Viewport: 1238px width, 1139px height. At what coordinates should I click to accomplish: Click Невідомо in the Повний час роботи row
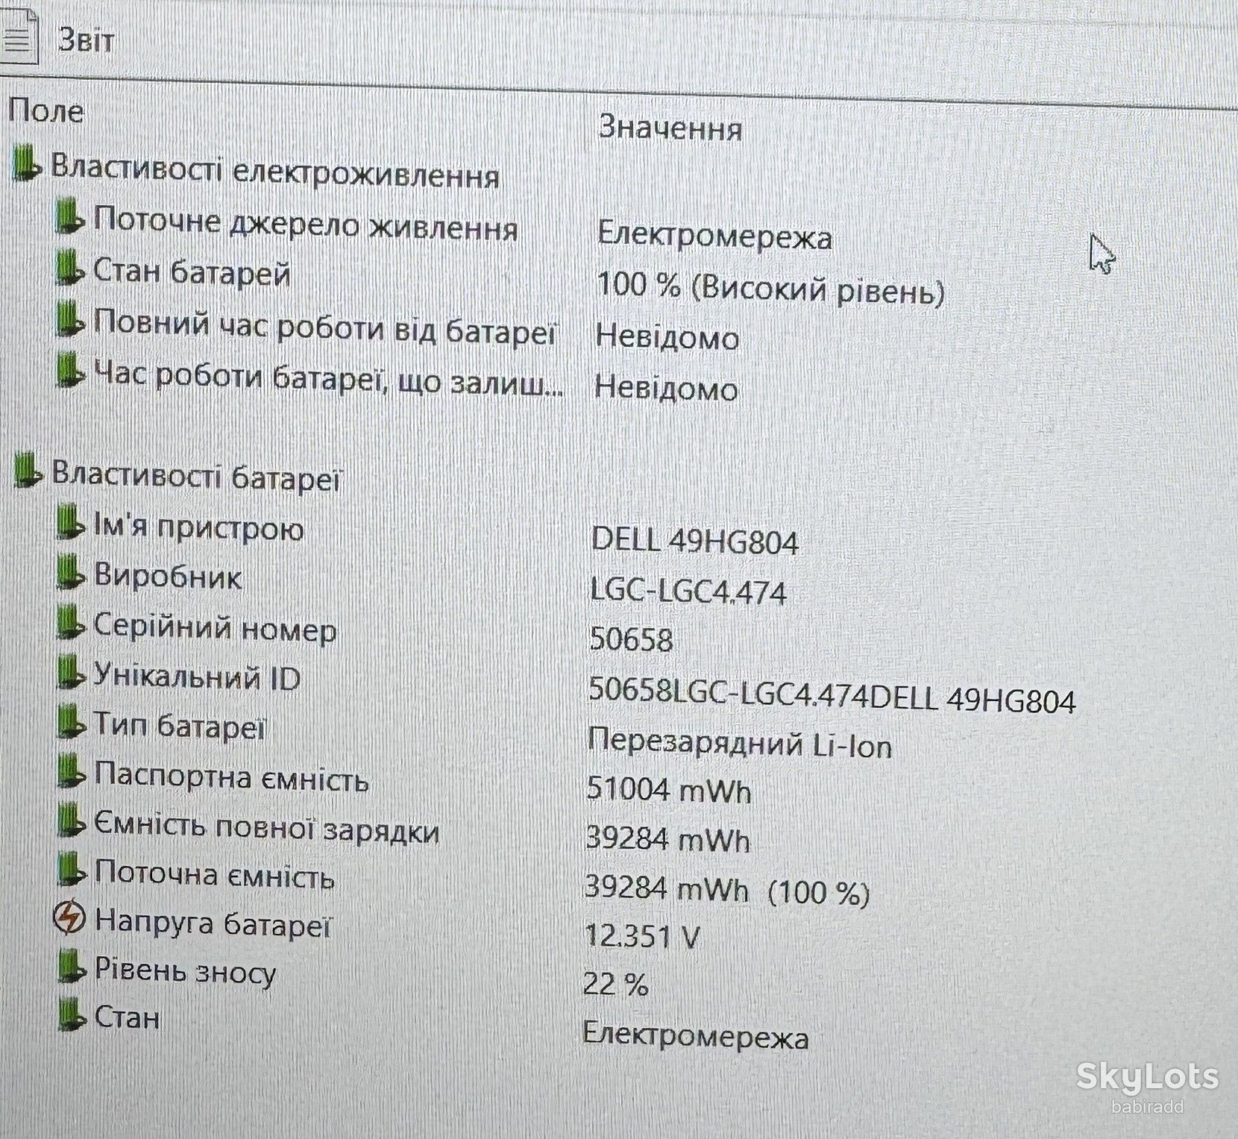pyautogui.click(x=667, y=337)
